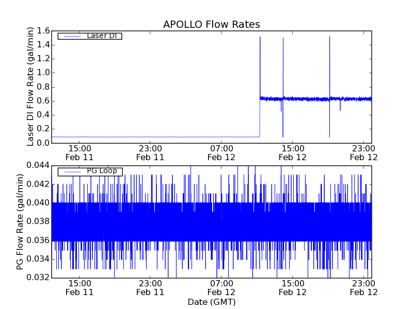Click the 0.044 tick on the lower y-axis
This screenshot has width=413, height=309.
38,165
